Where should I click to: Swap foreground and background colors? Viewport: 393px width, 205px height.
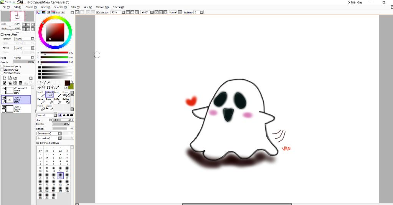coord(72,81)
